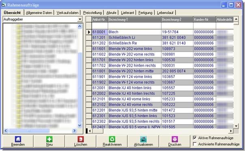Click the Bezeichnung-1 column header

click(x=135, y=19)
